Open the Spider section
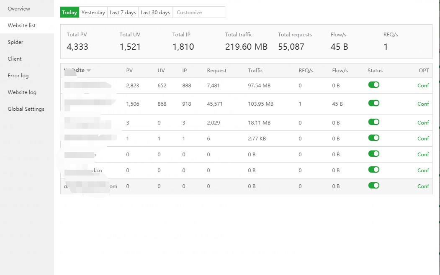 coord(27,42)
